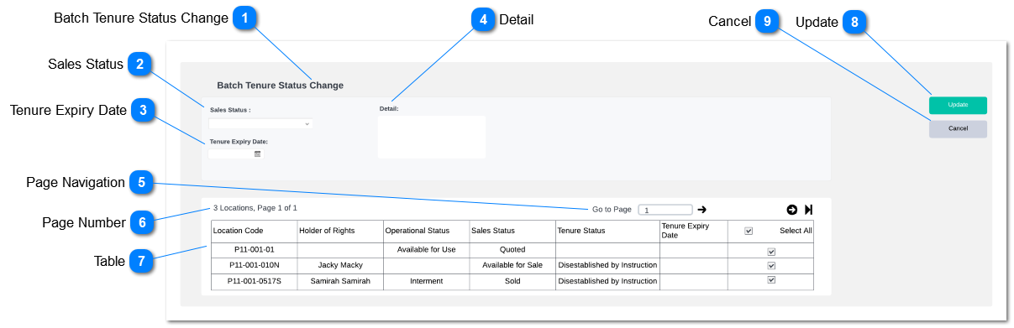Uncheck the checkbox for row P11-001-0517S
This screenshot has width=1014, height=328.
click(x=771, y=280)
